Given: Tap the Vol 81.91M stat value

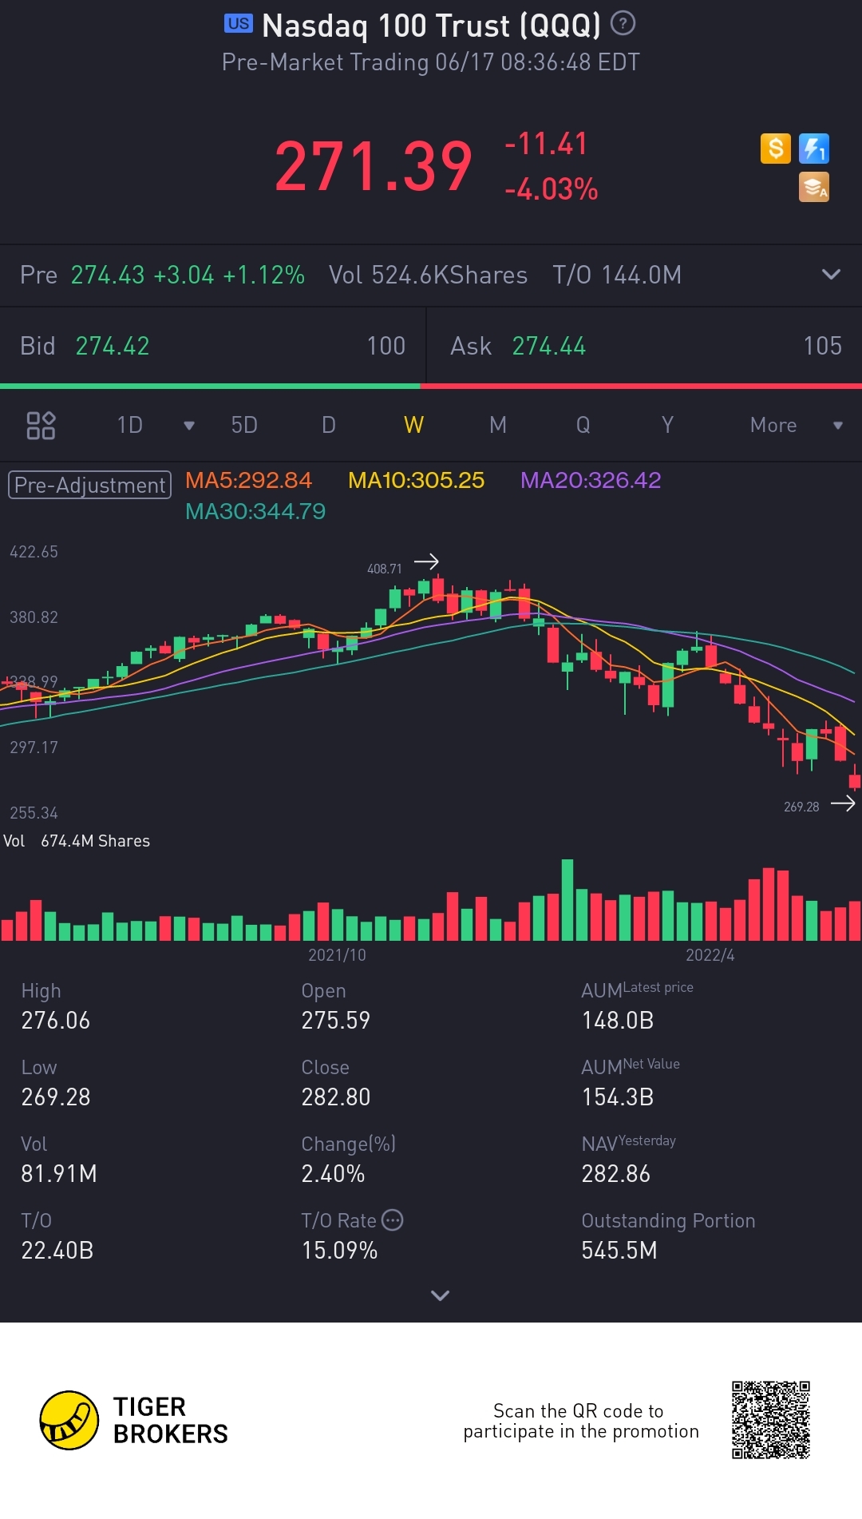Looking at the screenshot, I should click(x=59, y=1173).
